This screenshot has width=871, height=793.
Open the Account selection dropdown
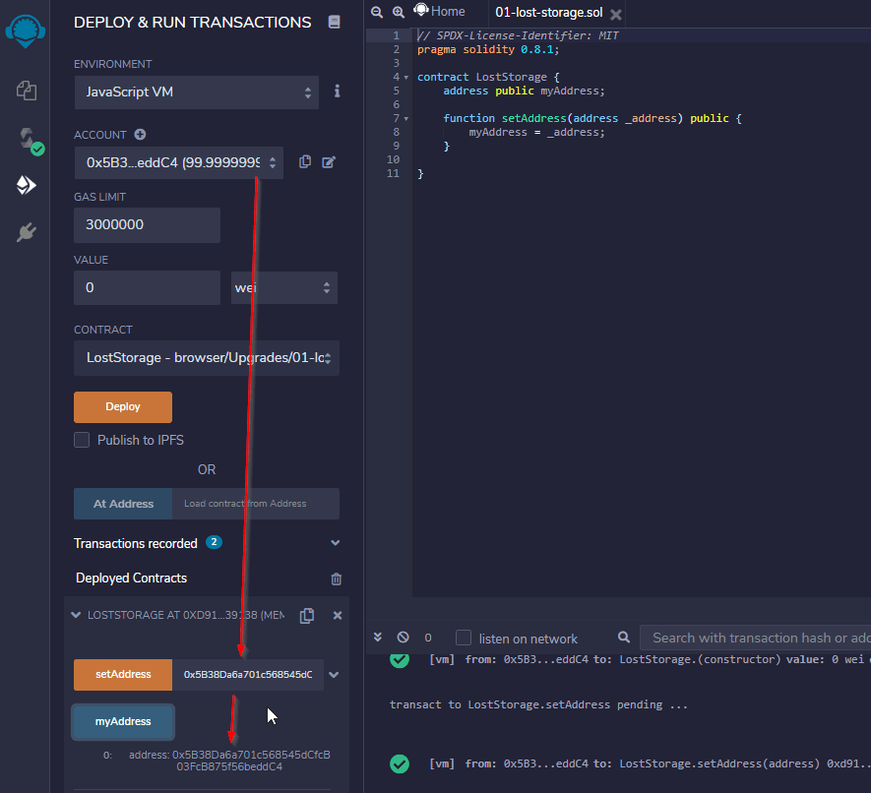(179, 162)
